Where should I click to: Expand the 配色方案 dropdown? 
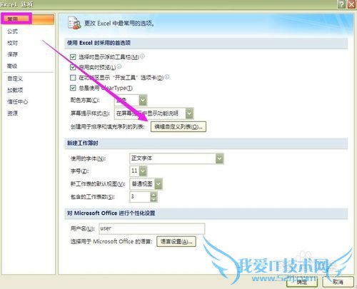point(143,100)
